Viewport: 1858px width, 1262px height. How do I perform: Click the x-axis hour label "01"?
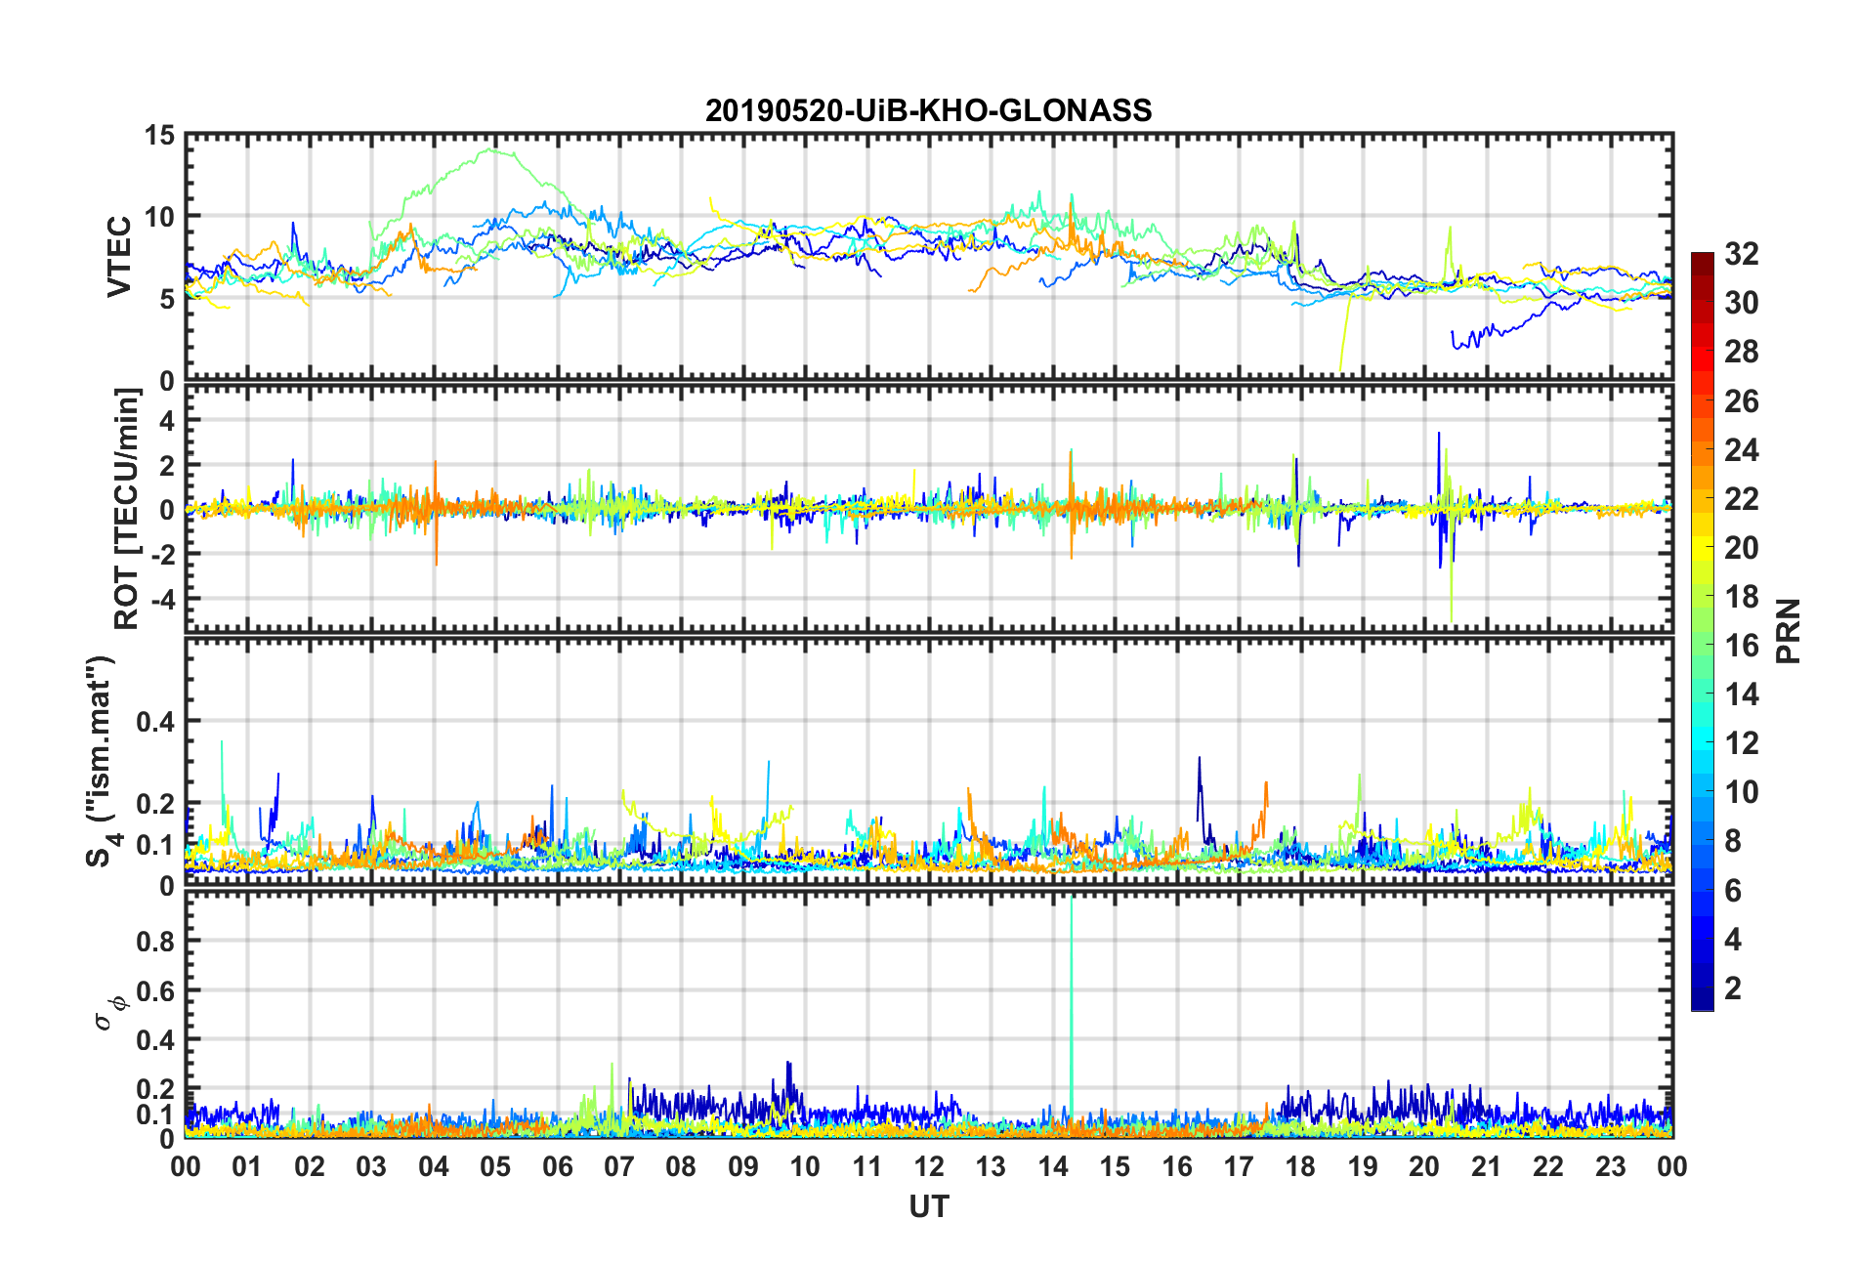tap(247, 1166)
